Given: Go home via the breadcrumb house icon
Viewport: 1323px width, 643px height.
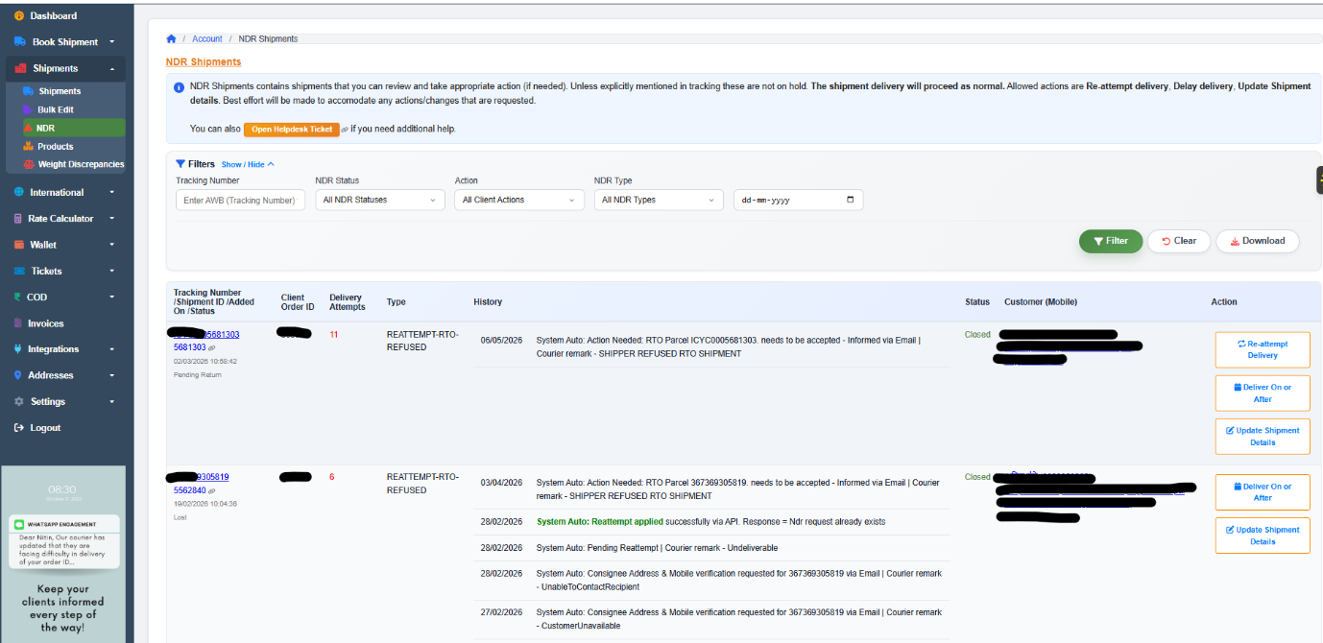Looking at the screenshot, I should click(x=172, y=38).
